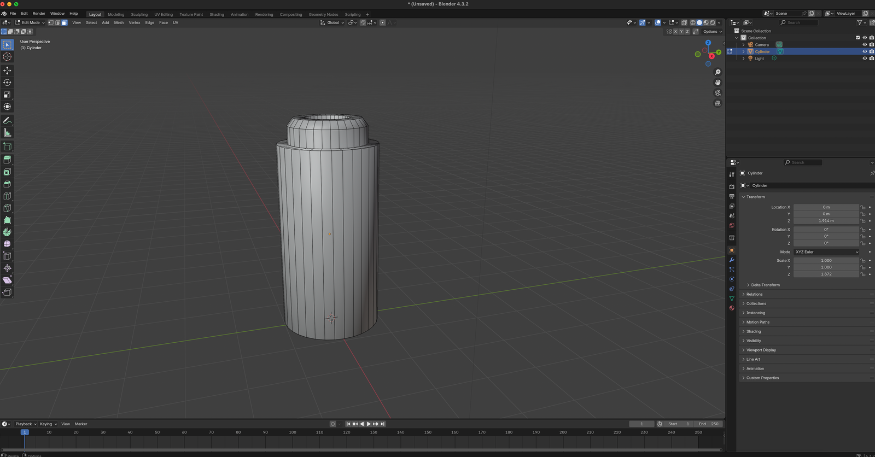The height and width of the screenshot is (457, 875).
Task: Open the Physics properties tab
Action: [x=732, y=279]
